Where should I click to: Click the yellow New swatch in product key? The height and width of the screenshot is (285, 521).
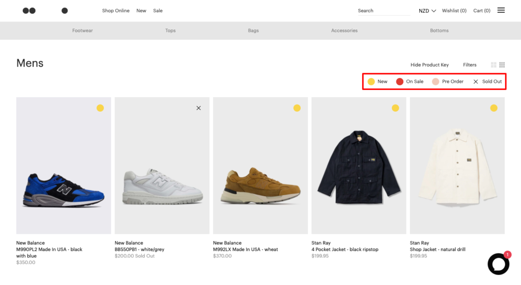(x=371, y=82)
